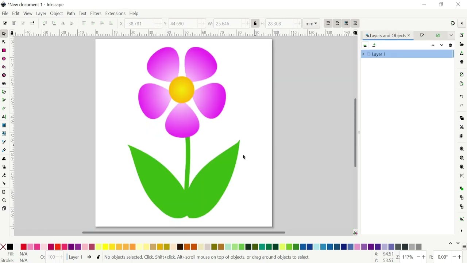This screenshot has height=263, width=467.
Task: Open the File menu
Action: click(x=5, y=14)
